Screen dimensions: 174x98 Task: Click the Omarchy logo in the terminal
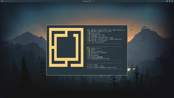coord(66,47)
